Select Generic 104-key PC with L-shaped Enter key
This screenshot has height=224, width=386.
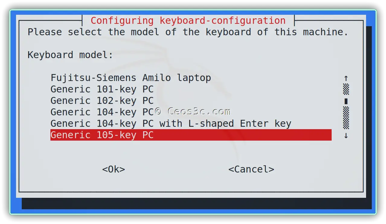171,124
